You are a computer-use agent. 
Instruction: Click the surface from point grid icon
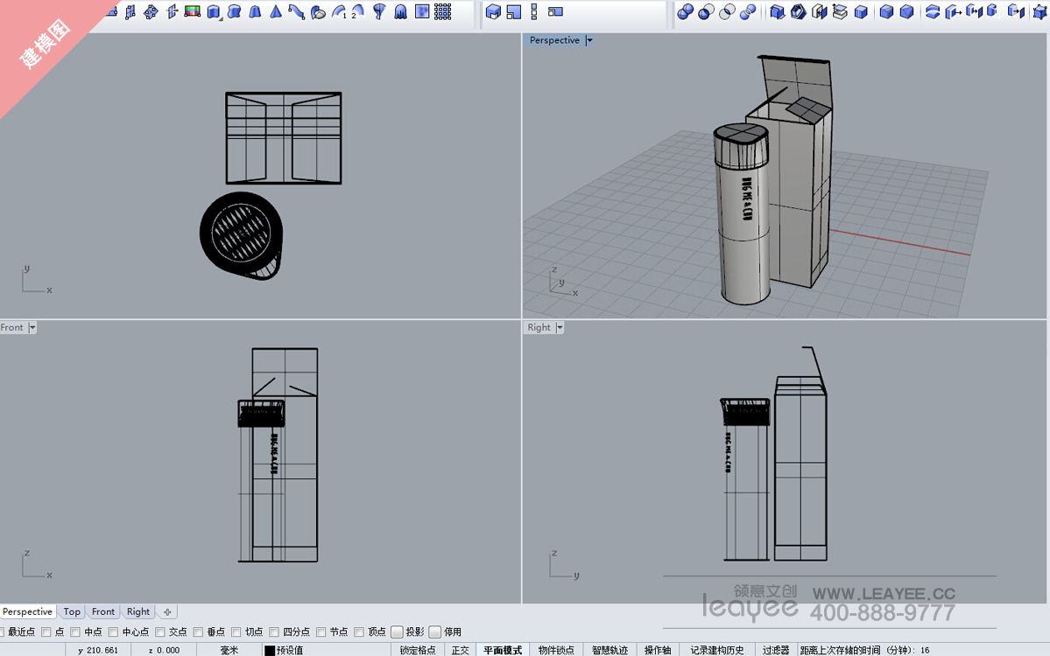pos(443,12)
